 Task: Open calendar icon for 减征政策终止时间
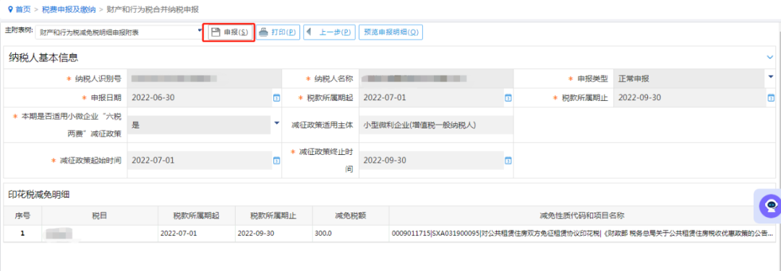click(x=508, y=161)
